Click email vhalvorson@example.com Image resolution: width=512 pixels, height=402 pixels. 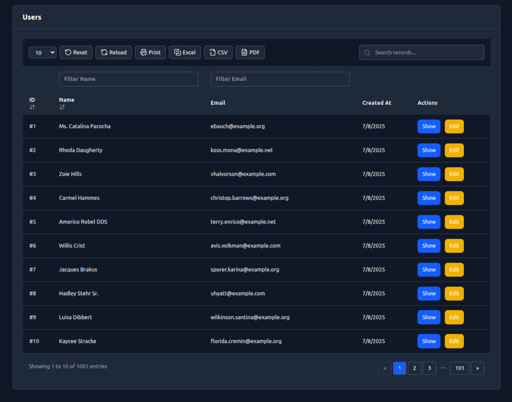[243, 174]
